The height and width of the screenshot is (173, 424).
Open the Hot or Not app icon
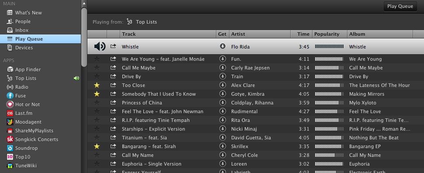point(10,104)
